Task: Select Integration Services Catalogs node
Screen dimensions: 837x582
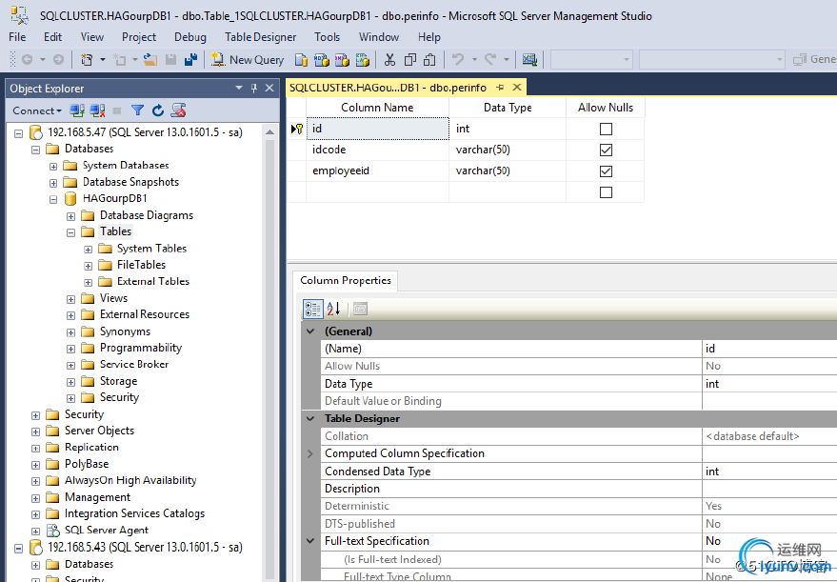Action: tap(134, 513)
